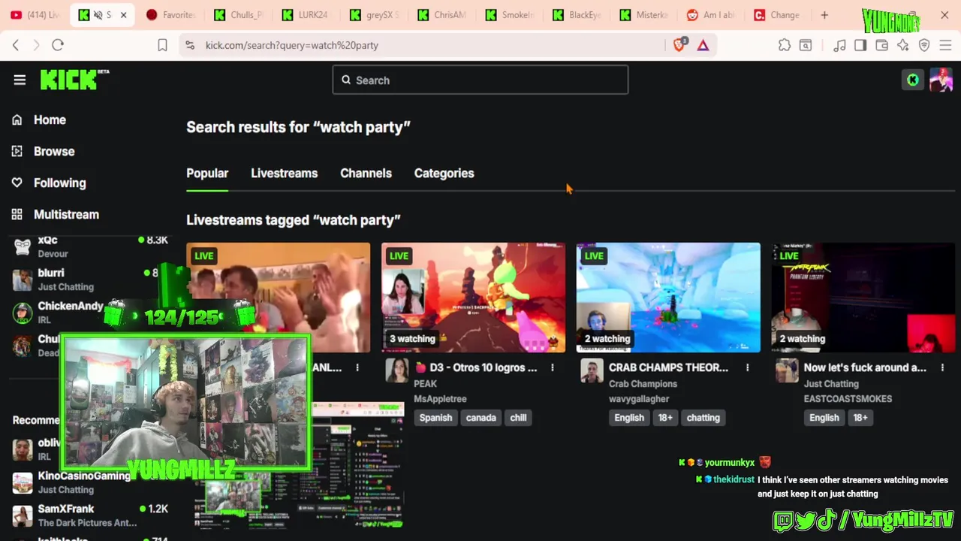
Task: Switch to the Chulls_P tab
Action: click(x=239, y=15)
